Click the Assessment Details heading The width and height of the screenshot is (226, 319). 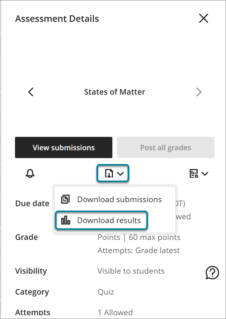click(x=57, y=19)
